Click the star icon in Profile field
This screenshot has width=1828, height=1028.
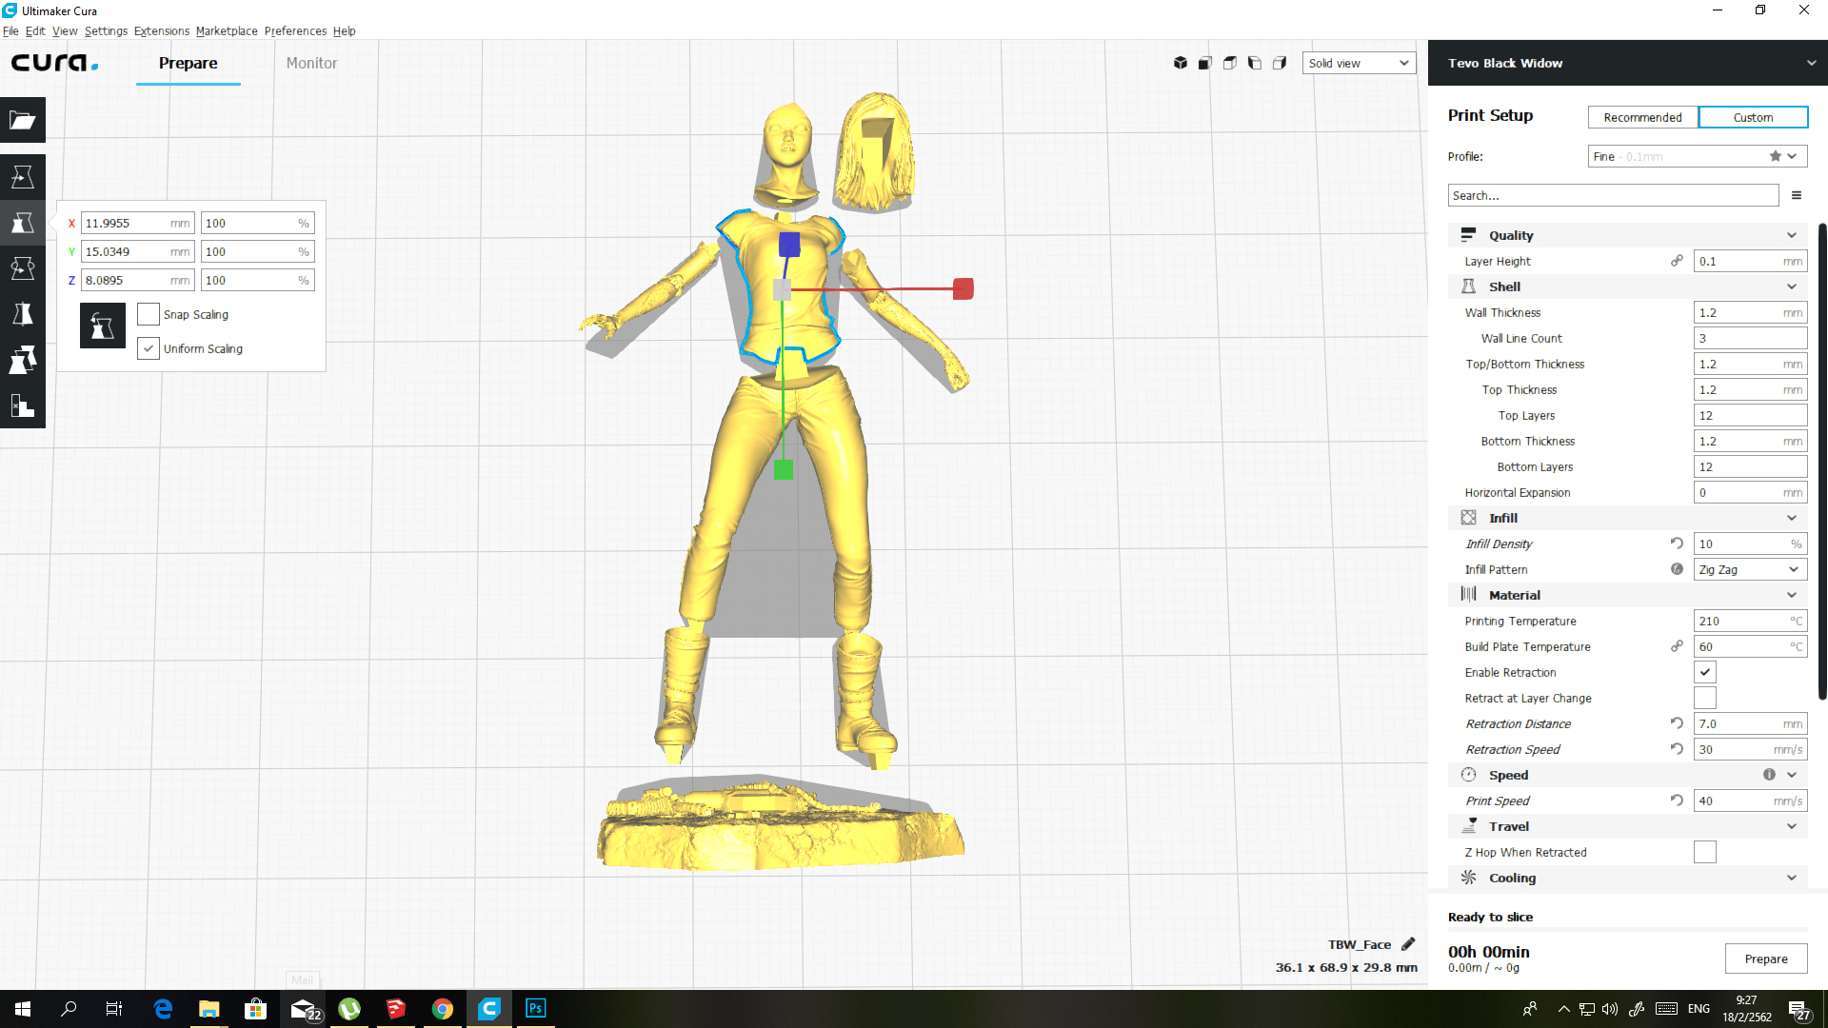click(x=1776, y=156)
